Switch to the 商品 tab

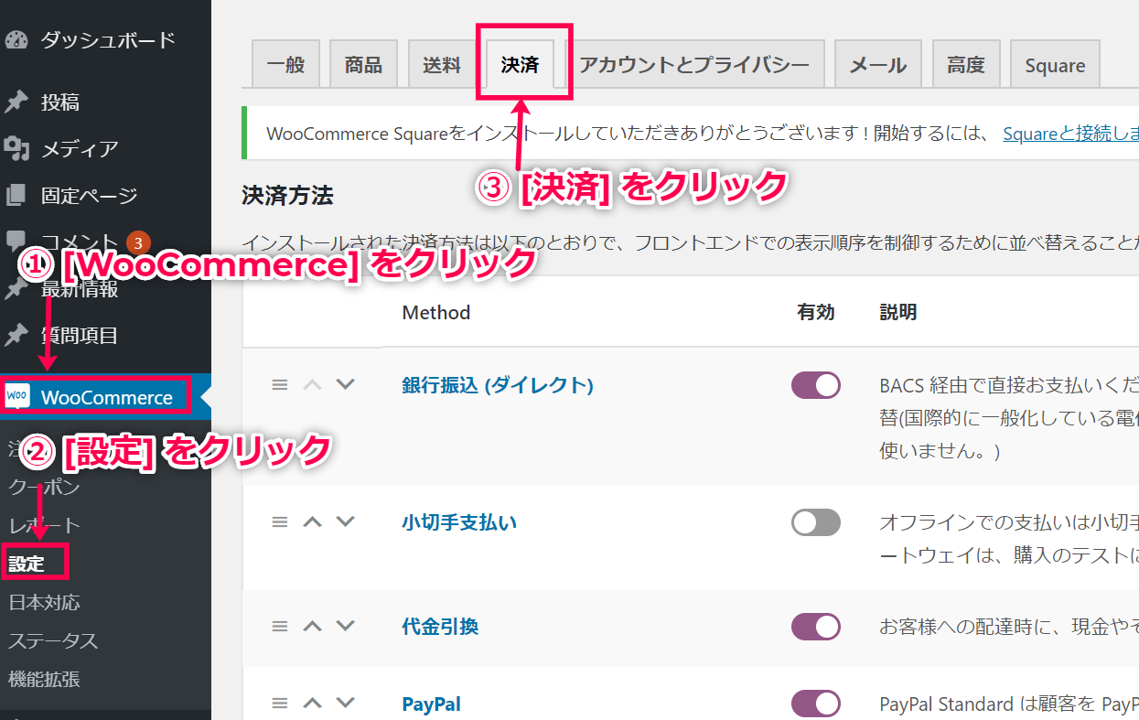tap(363, 65)
